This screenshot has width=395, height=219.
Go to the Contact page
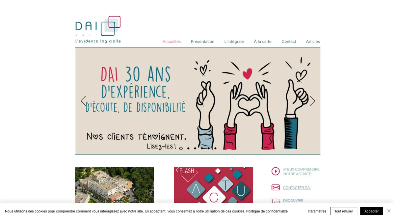(289, 41)
